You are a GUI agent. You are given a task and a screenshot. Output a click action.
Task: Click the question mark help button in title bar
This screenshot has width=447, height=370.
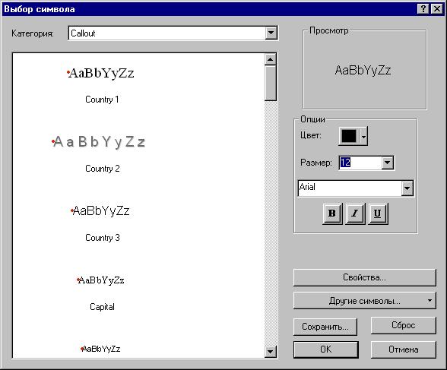click(x=423, y=9)
